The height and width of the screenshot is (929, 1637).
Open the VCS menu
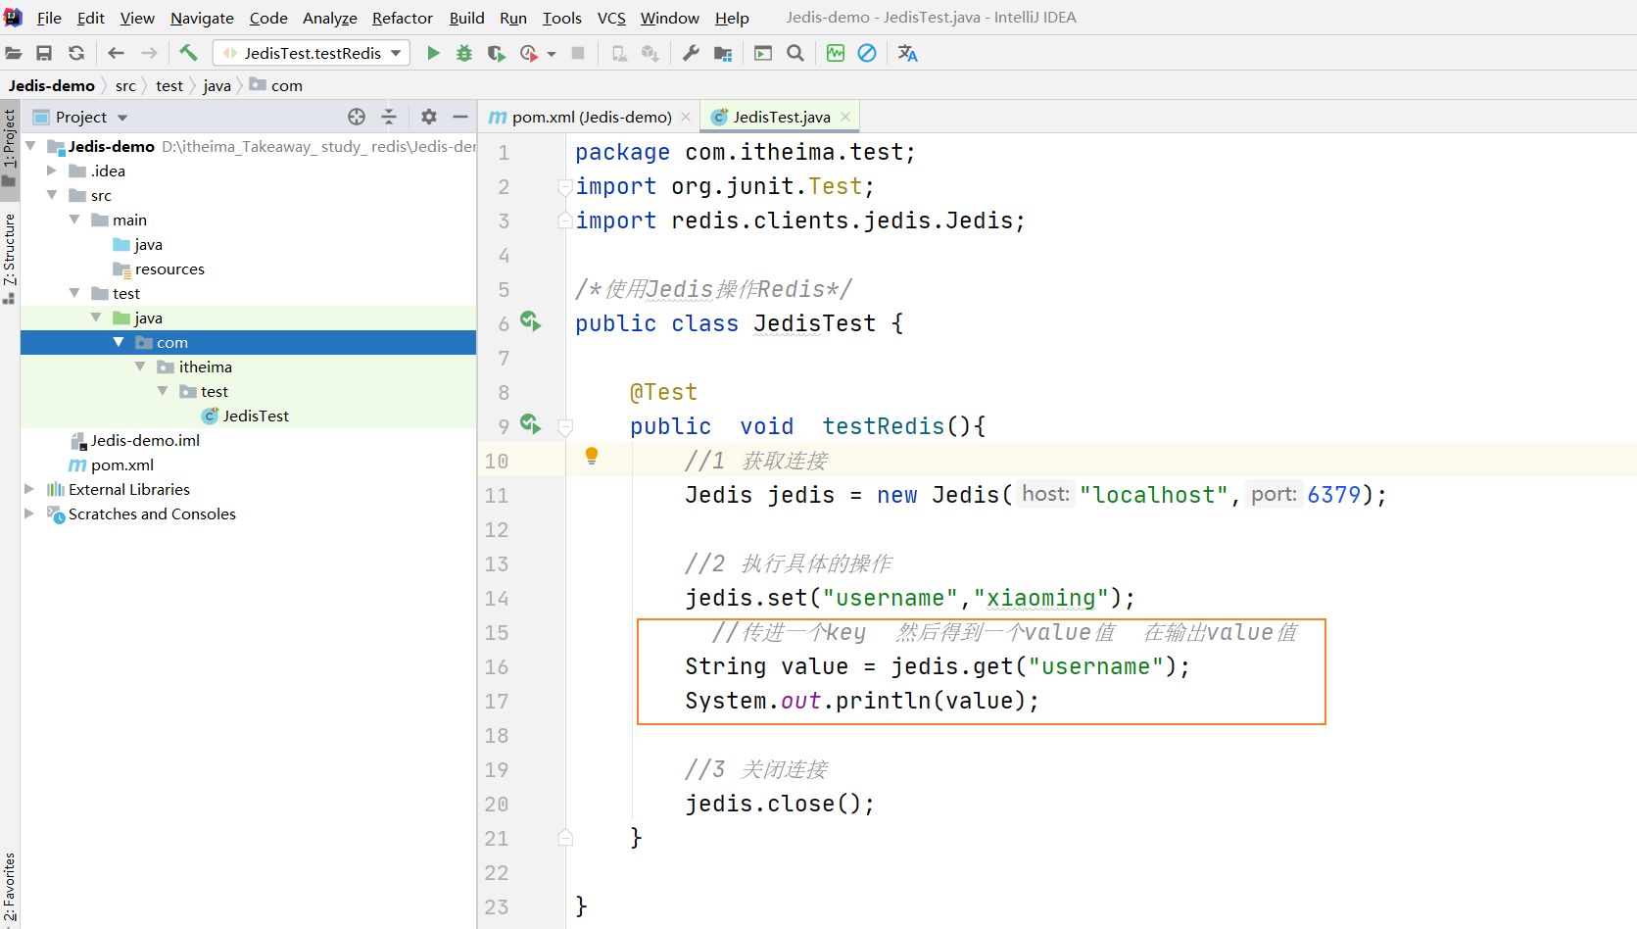click(611, 18)
